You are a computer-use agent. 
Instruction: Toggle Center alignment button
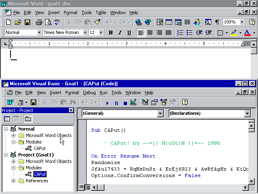[x=150, y=33]
